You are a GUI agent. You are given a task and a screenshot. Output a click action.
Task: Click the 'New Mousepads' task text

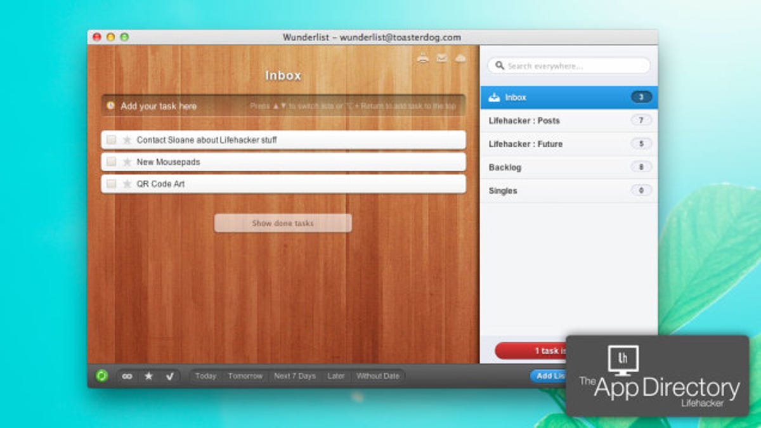[168, 162]
